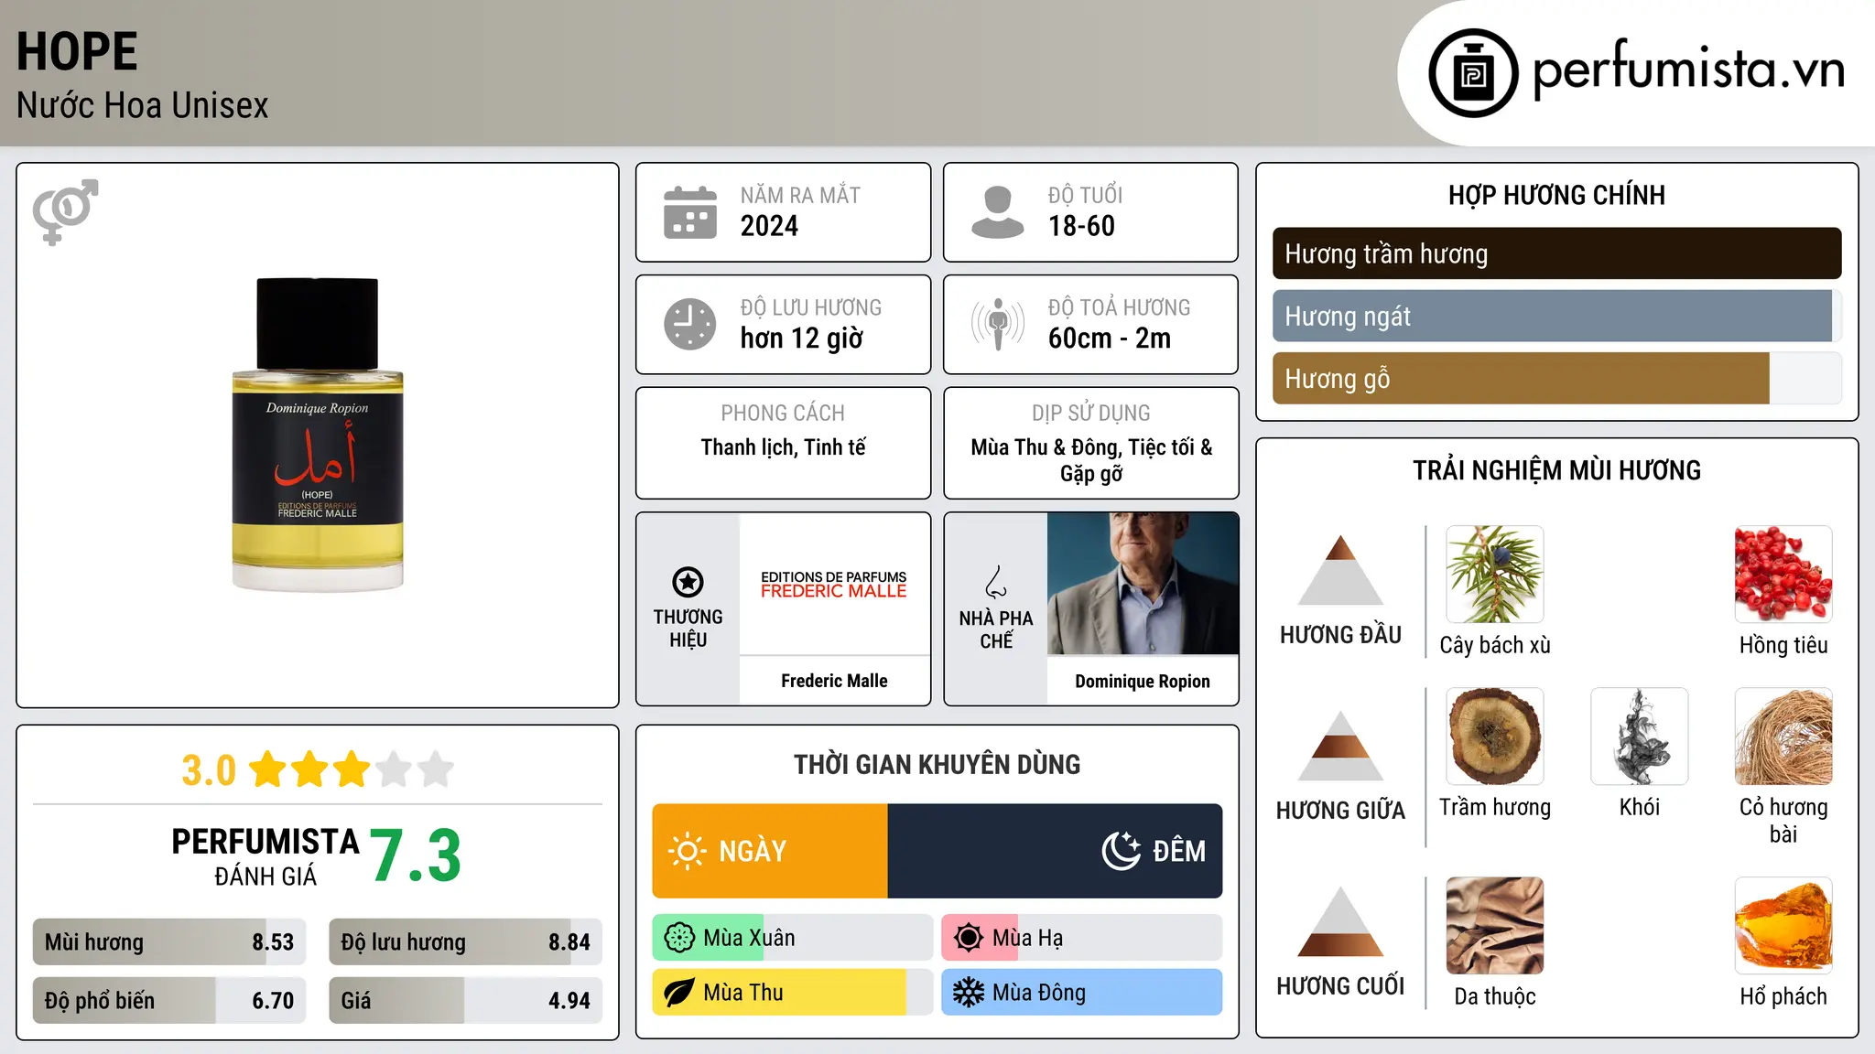
Task: Click the Hương gỗ accord bar
Action: pos(1556,379)
